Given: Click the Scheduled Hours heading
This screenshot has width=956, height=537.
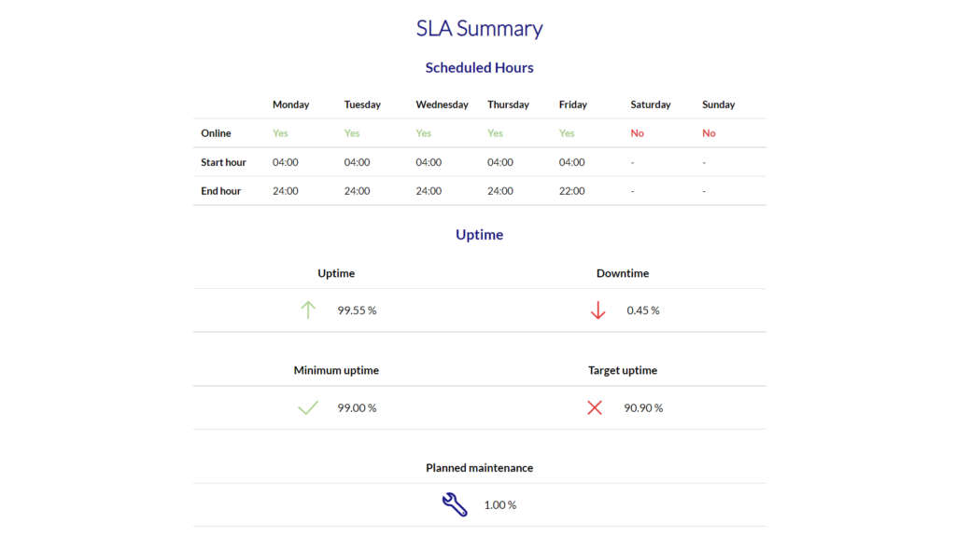Looking at the screenshot, I should click(x=479, y=67).
